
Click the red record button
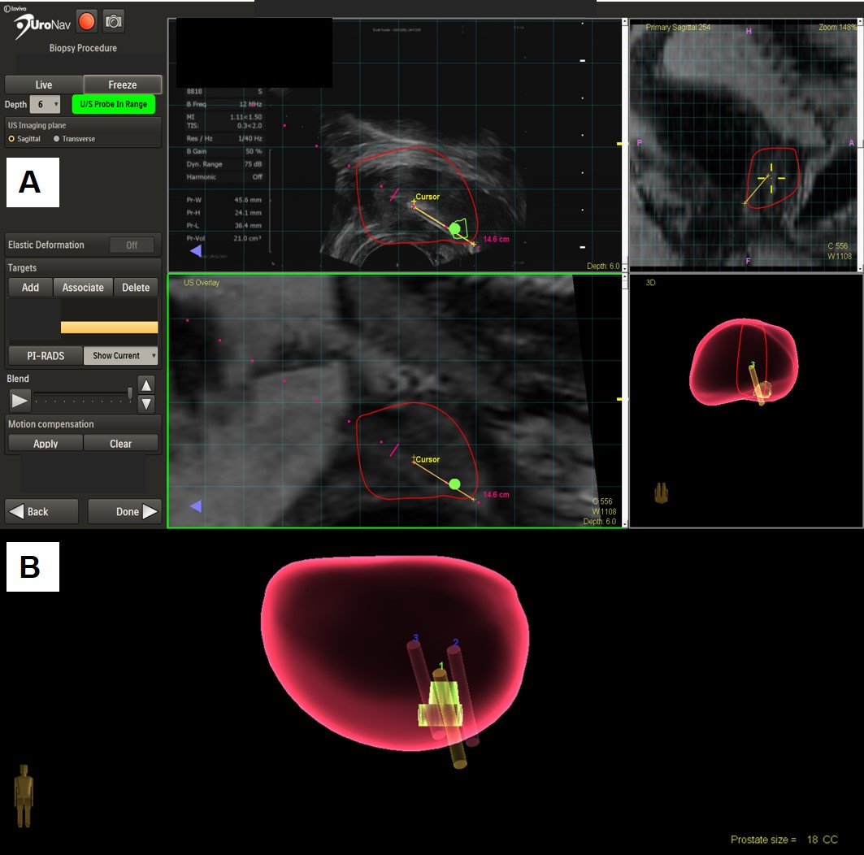tap(86, 21)
